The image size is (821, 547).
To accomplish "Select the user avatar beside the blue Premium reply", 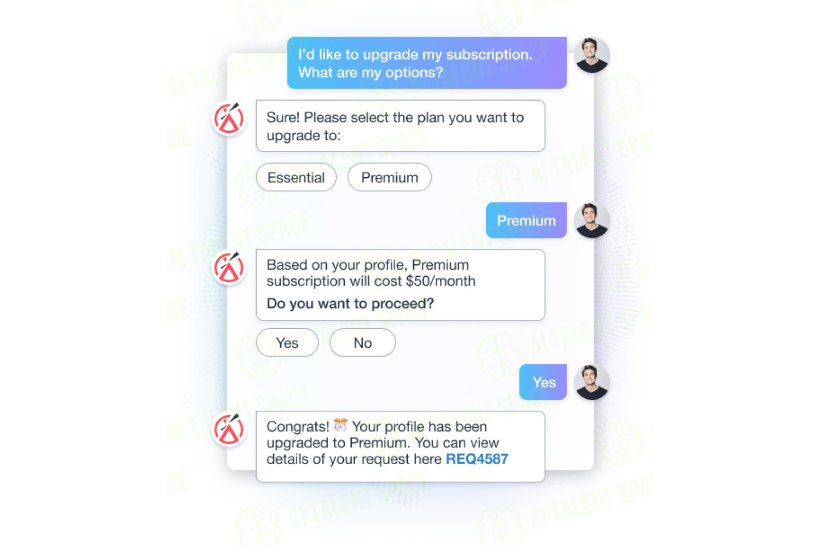I will tap(592, 220).
